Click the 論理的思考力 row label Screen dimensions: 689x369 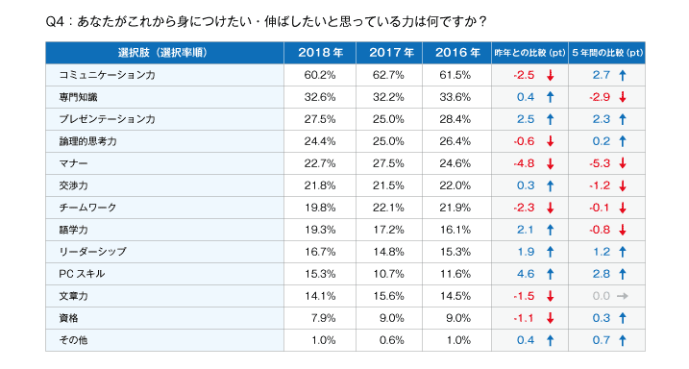click(x=87, y=141)
